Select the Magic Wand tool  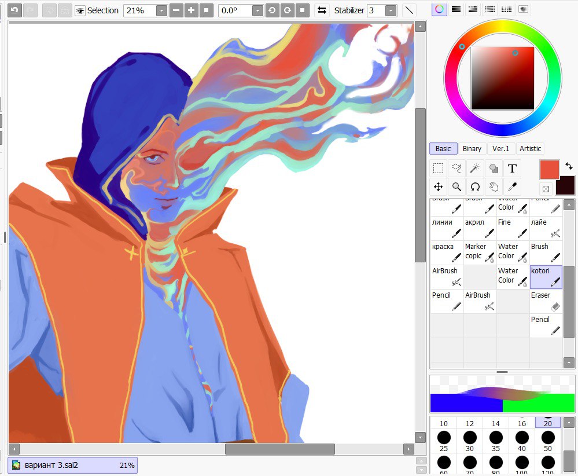[475, 169]
